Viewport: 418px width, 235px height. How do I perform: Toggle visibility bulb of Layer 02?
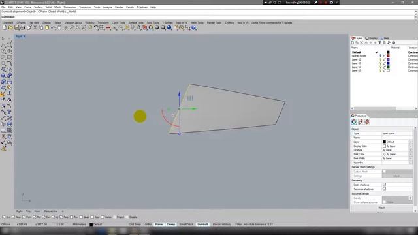pos(380,59)
